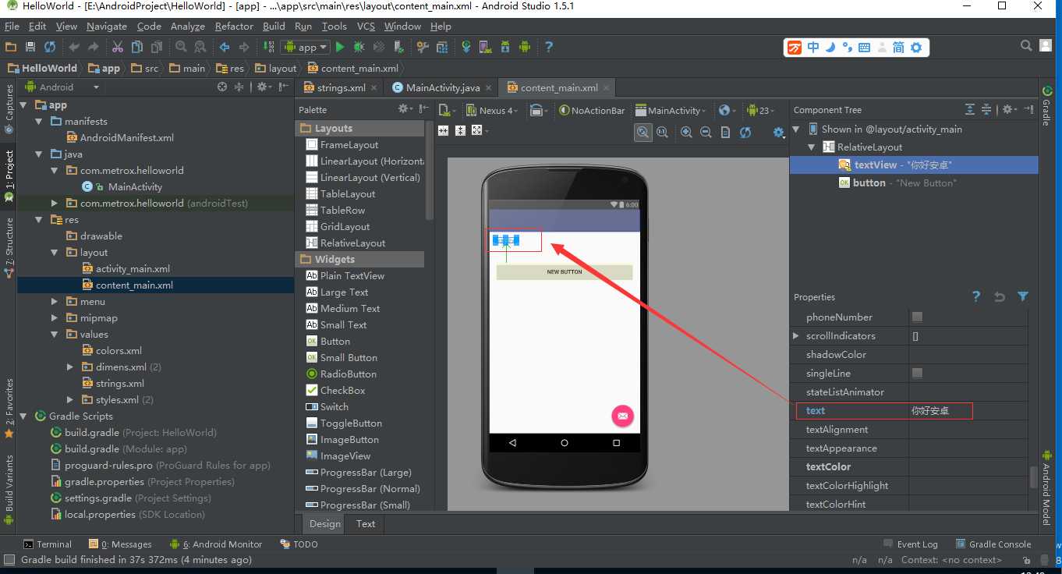Click Component Tree collapse all icon
The width and height of the screenshot is (1062, 574).
[986, 110]
